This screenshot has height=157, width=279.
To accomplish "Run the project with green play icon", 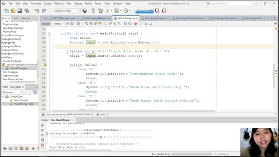I will (108, 11).
